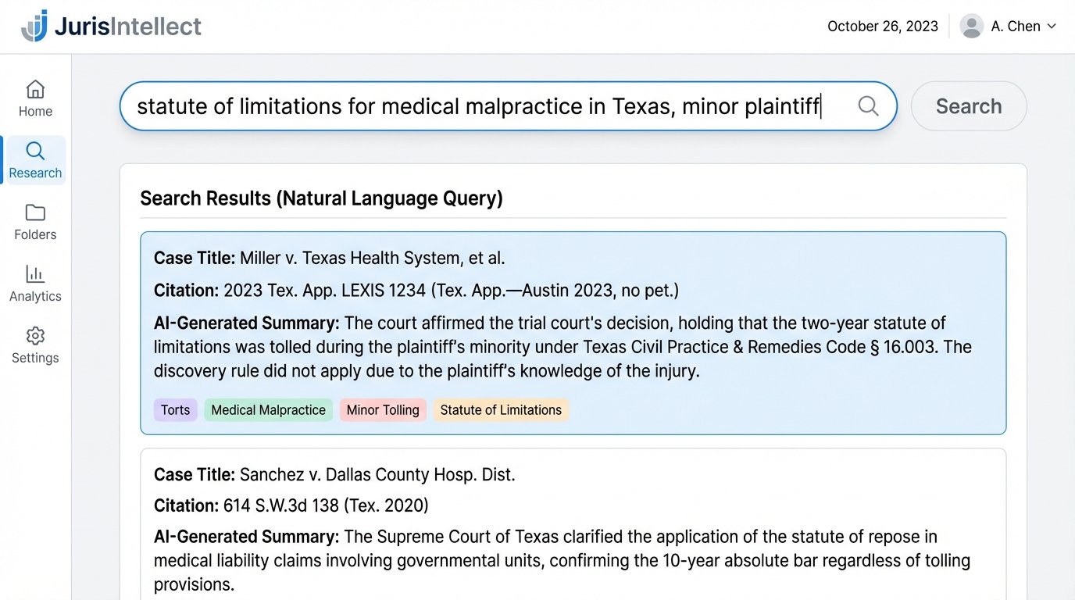Click the magnifier icon inside the search bar

pos(867,106)
